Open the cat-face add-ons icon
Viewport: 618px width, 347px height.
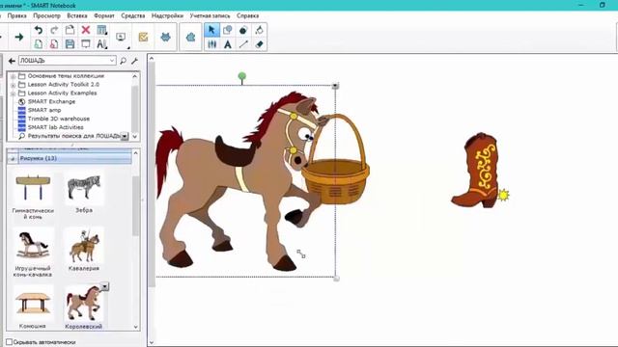point(165,37)
